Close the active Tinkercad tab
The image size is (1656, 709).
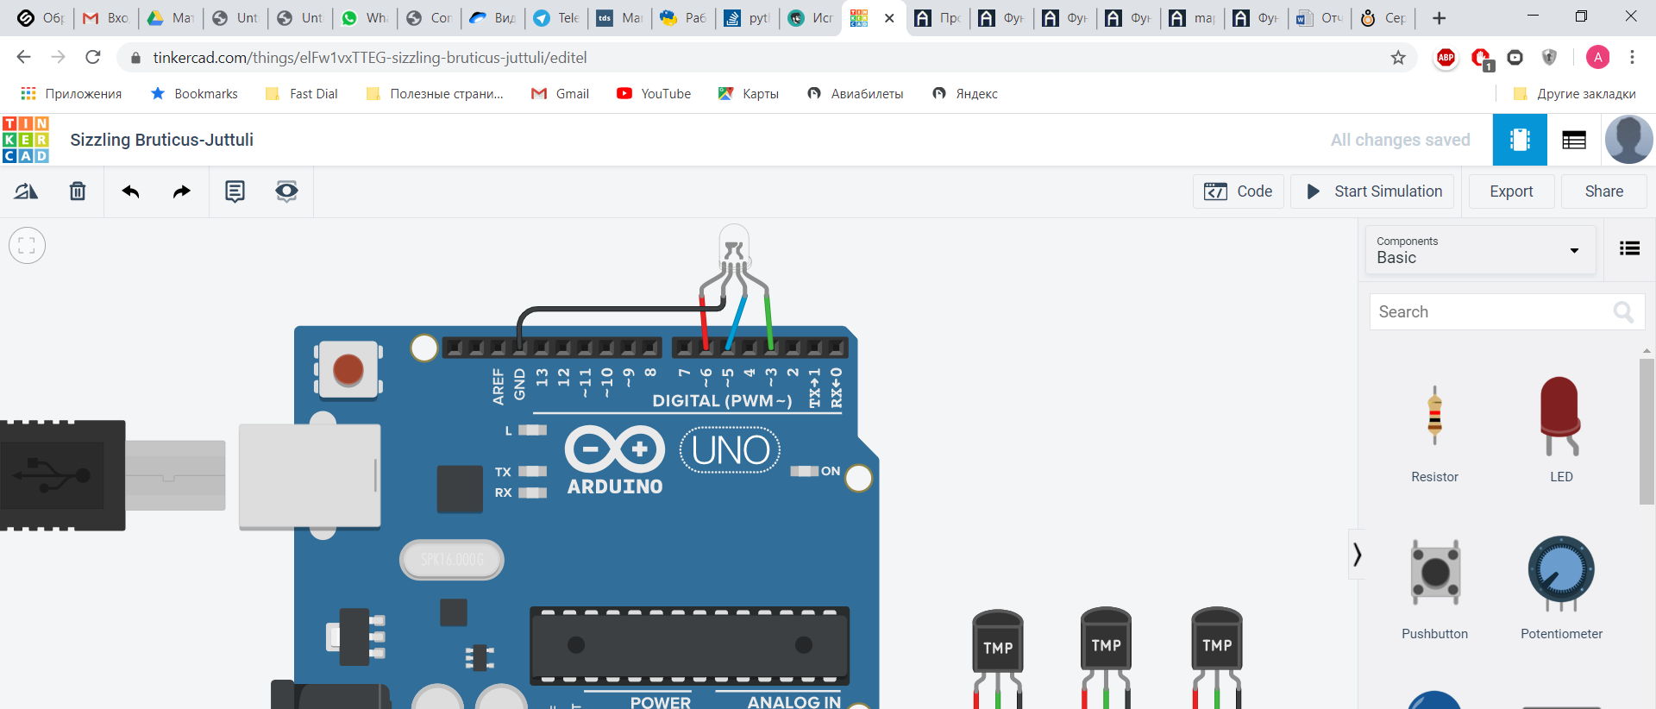pos(889,18)
